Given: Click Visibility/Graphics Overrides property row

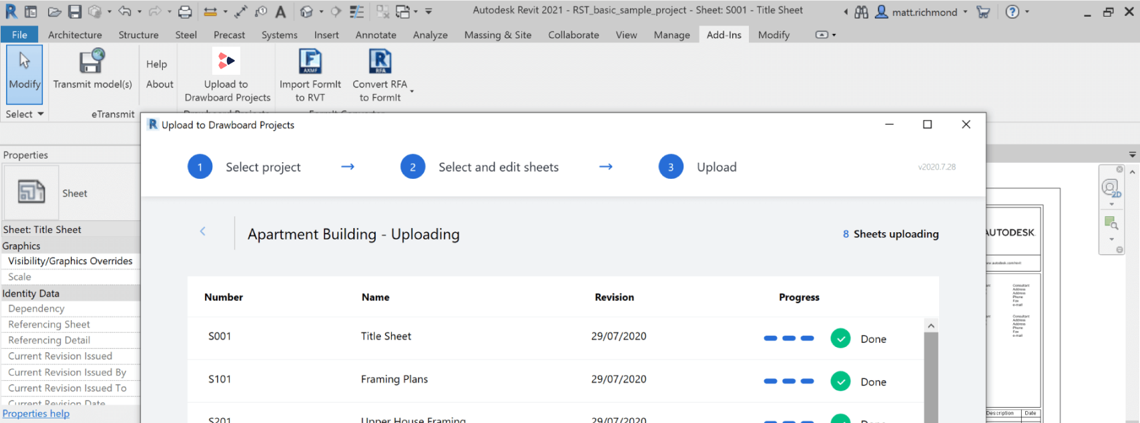Looking at the screenshot, I should point(71,261).
